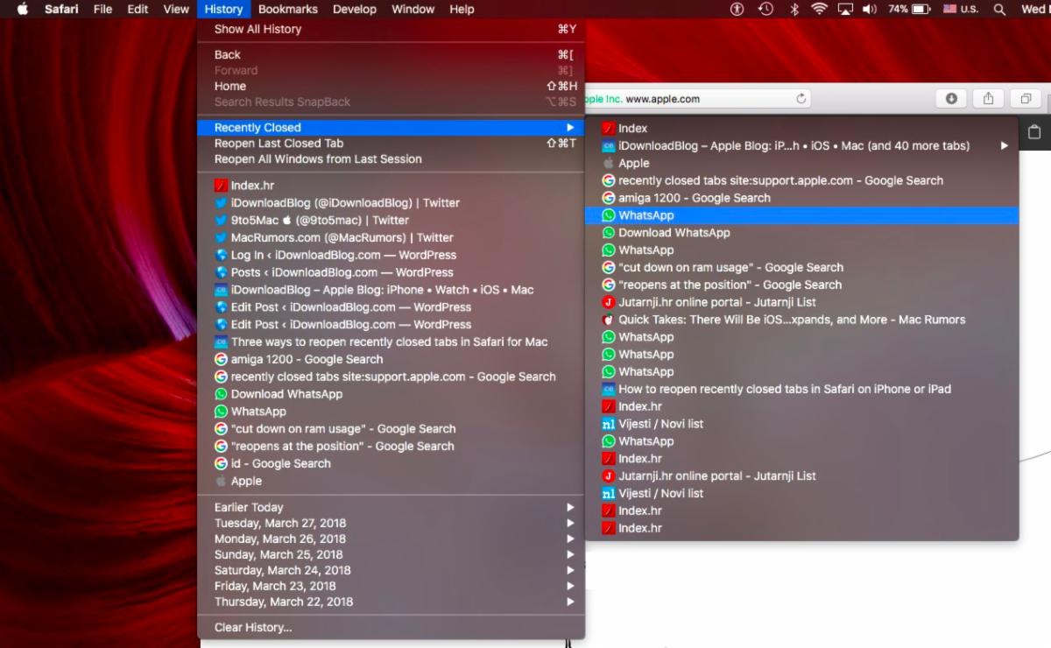Click the accessibility status icon in menu bar
The height and width of the screenshot is (648, 1051).
737,9
